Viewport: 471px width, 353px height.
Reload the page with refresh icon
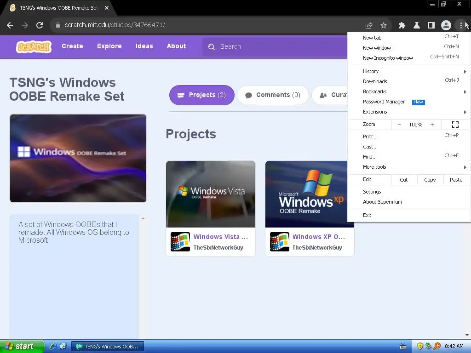[x=40, y=25]
